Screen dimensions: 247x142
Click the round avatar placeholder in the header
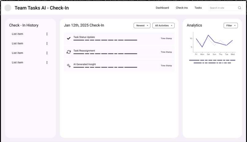tap(8, 8)
